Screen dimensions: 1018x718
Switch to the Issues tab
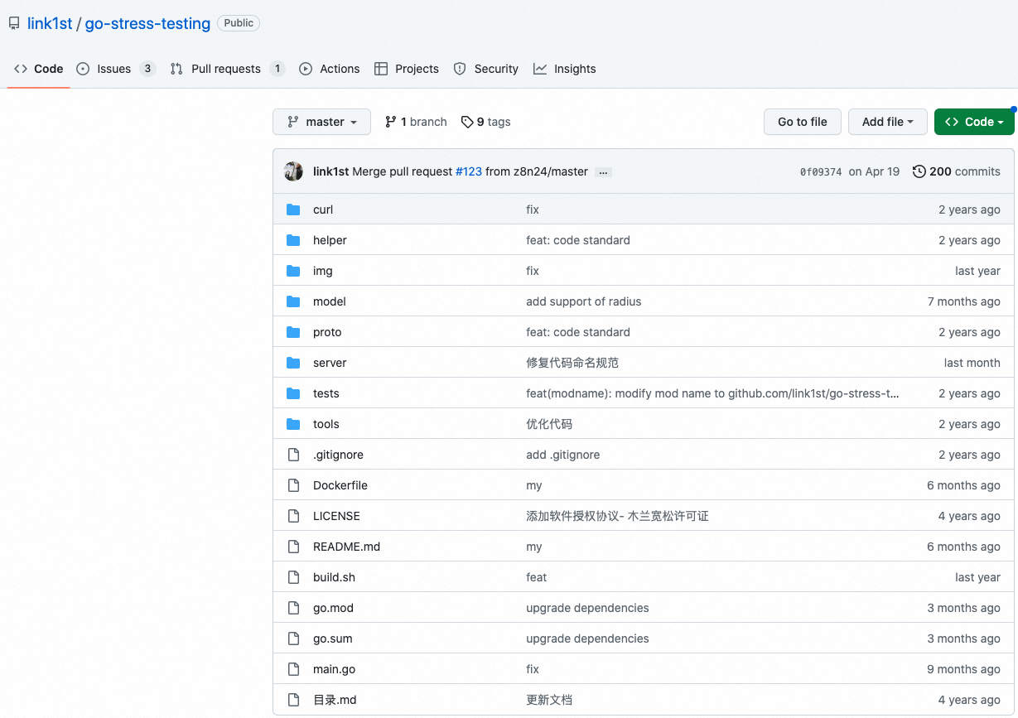click(115, 69)
